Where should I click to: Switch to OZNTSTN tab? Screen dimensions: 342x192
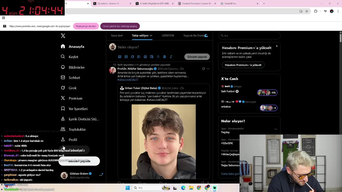(x=168, y=35)
